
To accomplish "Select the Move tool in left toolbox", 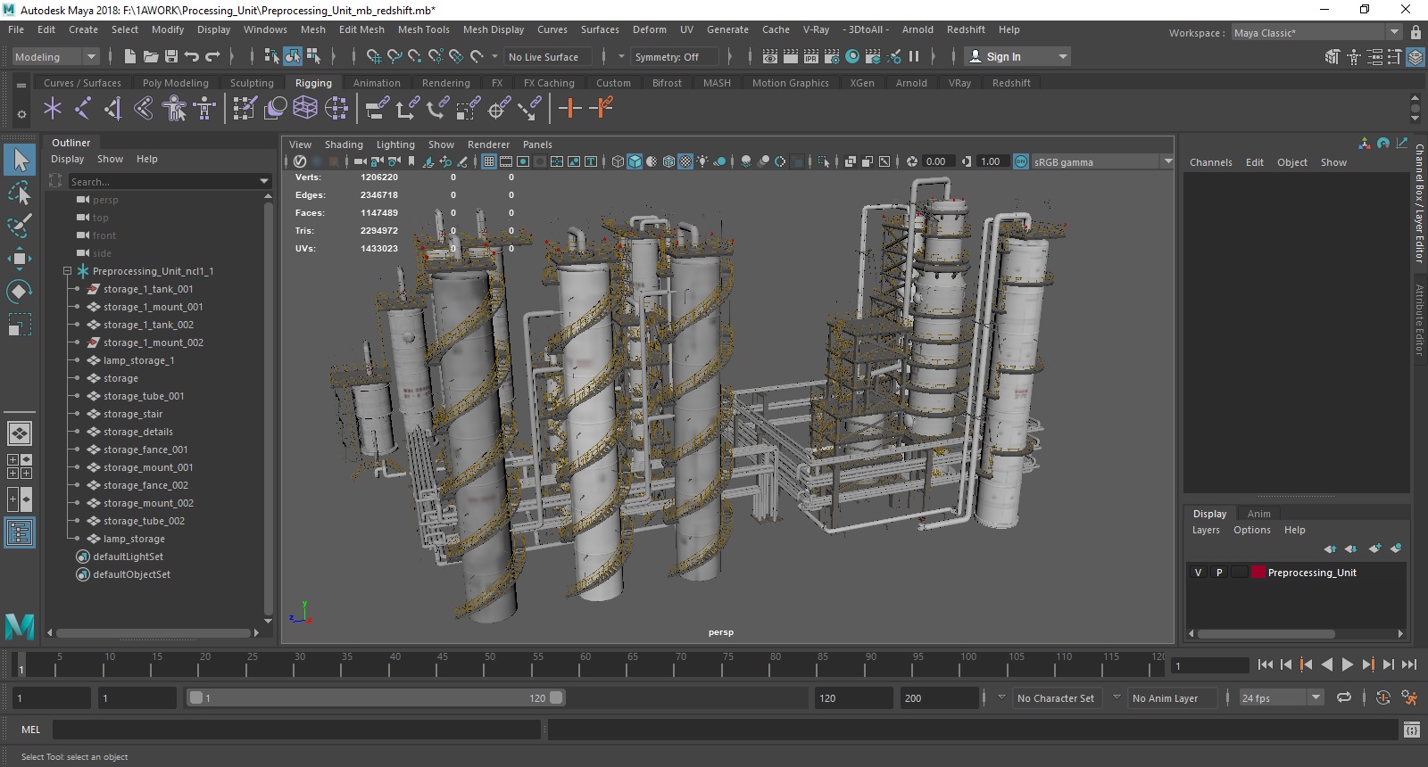I will (x=19, y=259).
